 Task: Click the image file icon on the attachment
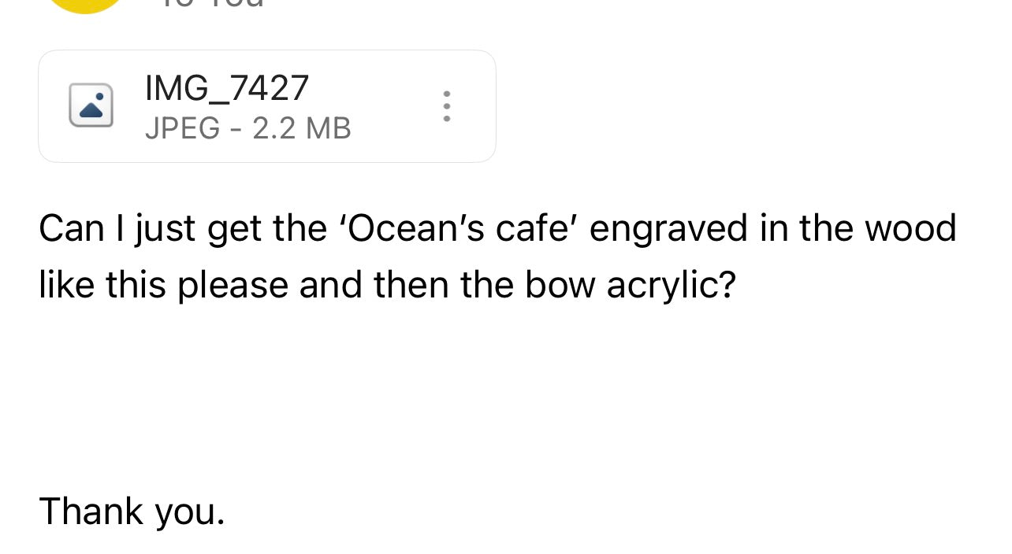(x=91, y=105)
